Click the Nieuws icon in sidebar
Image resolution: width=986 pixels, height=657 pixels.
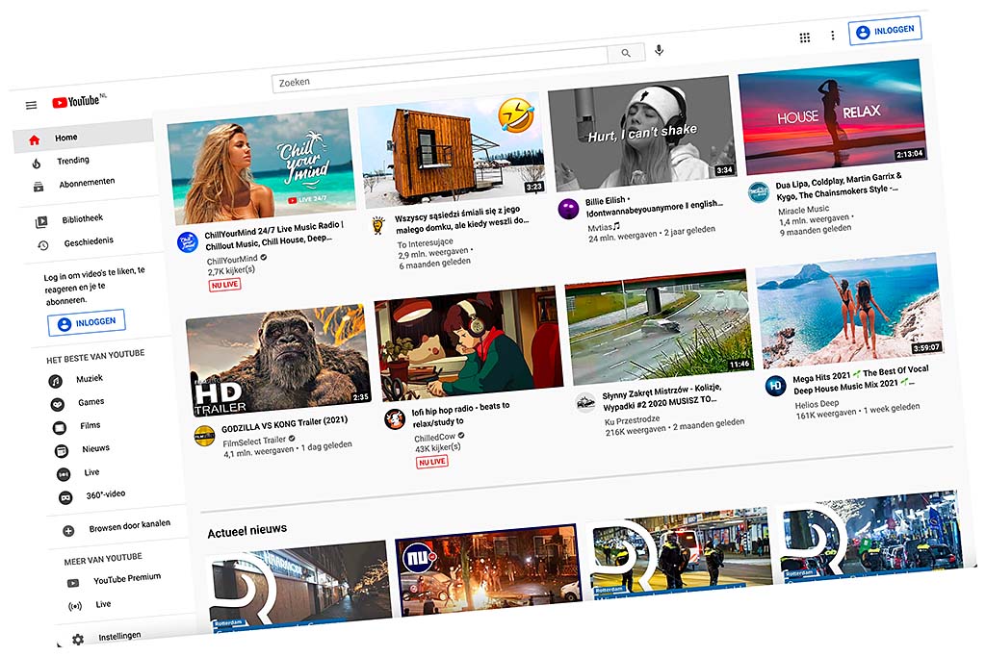coord(61,451)
